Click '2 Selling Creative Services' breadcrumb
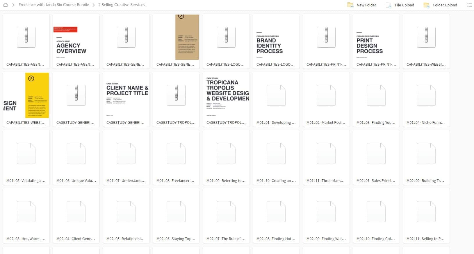 (122, 5)
